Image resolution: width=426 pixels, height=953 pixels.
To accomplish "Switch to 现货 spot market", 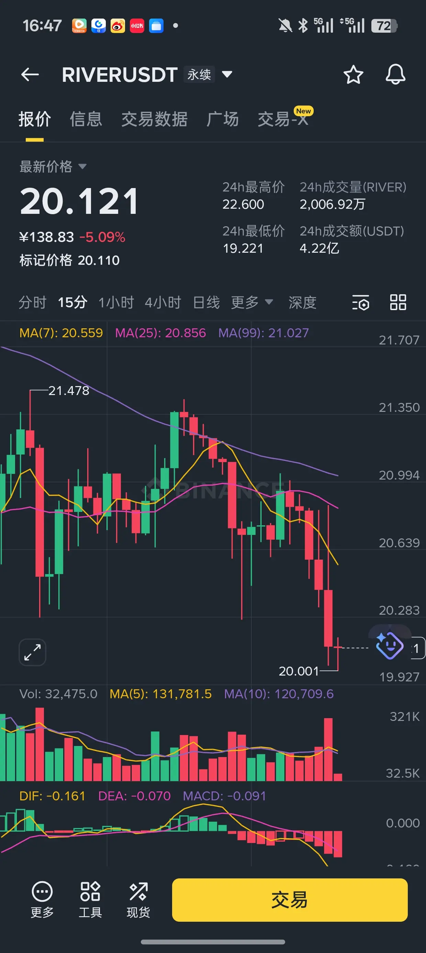I will coord(138,899).
